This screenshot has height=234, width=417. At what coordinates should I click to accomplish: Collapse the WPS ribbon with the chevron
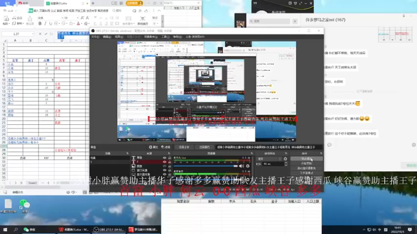tap(159, 10)
